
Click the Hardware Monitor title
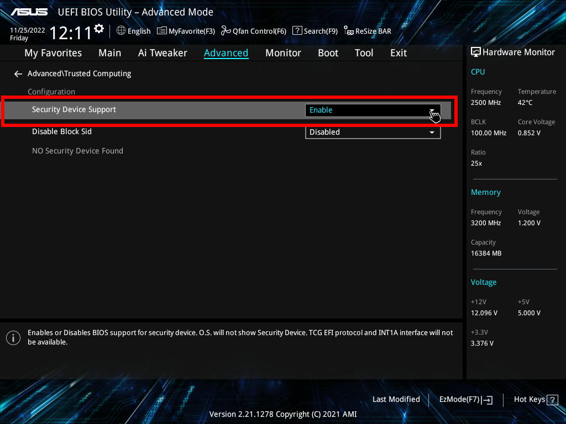(518, 52)
